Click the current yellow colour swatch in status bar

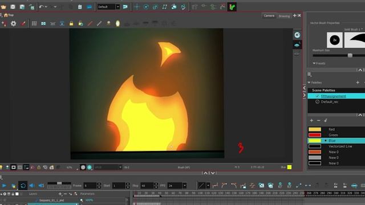[289, 167]
